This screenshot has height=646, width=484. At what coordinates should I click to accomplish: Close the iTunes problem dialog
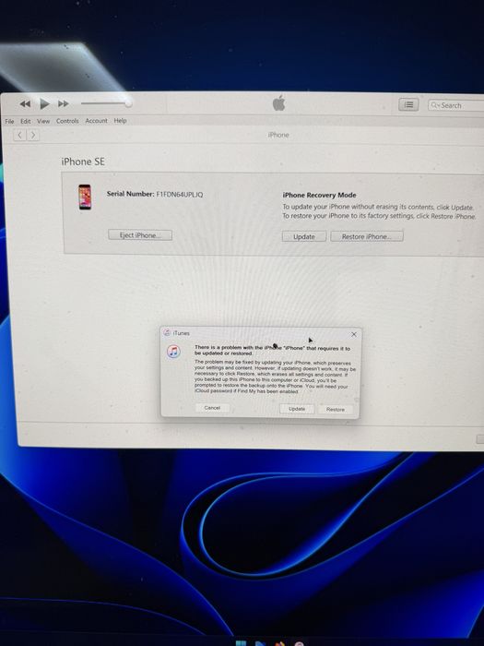pyautogui.click(x=354, y=334)
